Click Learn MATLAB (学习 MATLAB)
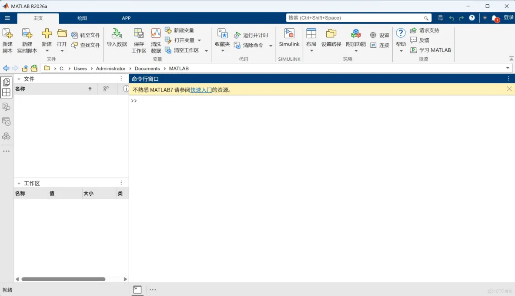The width and height of the screenshot is (515, 296). pyautogui.click(x=431, y=50)
